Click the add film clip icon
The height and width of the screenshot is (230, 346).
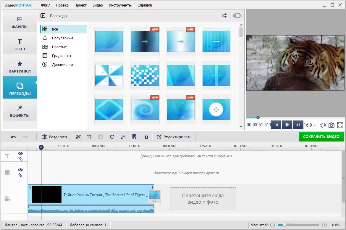[134, 137]
